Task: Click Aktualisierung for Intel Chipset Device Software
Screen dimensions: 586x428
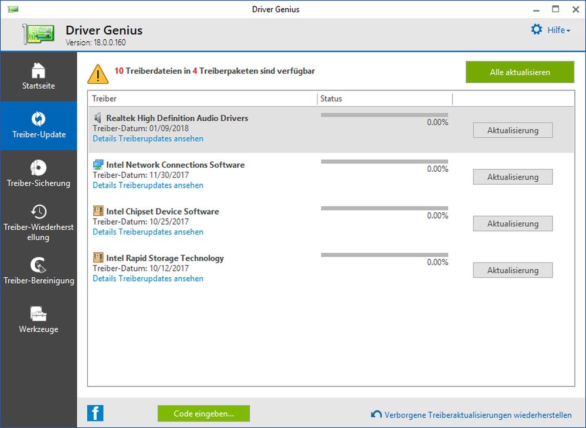Action: coord(513,224)
